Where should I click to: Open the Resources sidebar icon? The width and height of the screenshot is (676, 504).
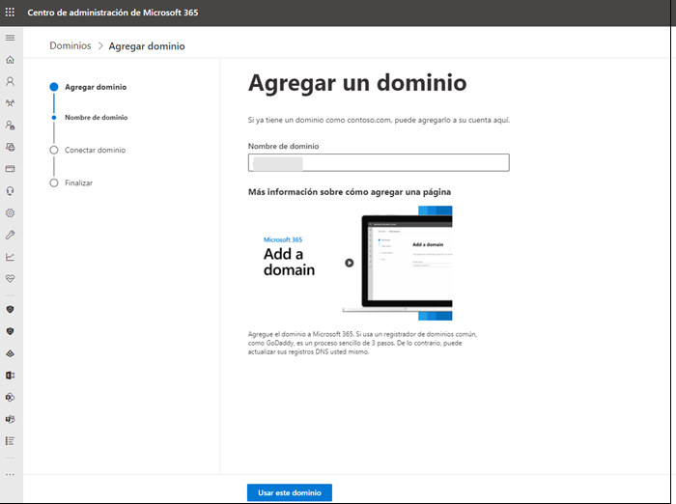point(10,147)
